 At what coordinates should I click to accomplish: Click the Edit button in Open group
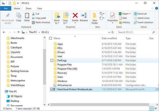(x=123, y=18)
